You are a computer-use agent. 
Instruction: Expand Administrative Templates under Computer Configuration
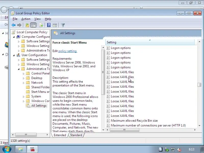point(19,51)
